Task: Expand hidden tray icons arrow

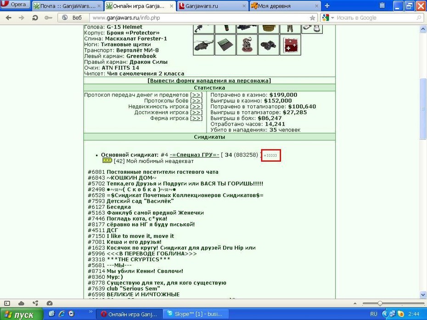Action: coord(385,314)
